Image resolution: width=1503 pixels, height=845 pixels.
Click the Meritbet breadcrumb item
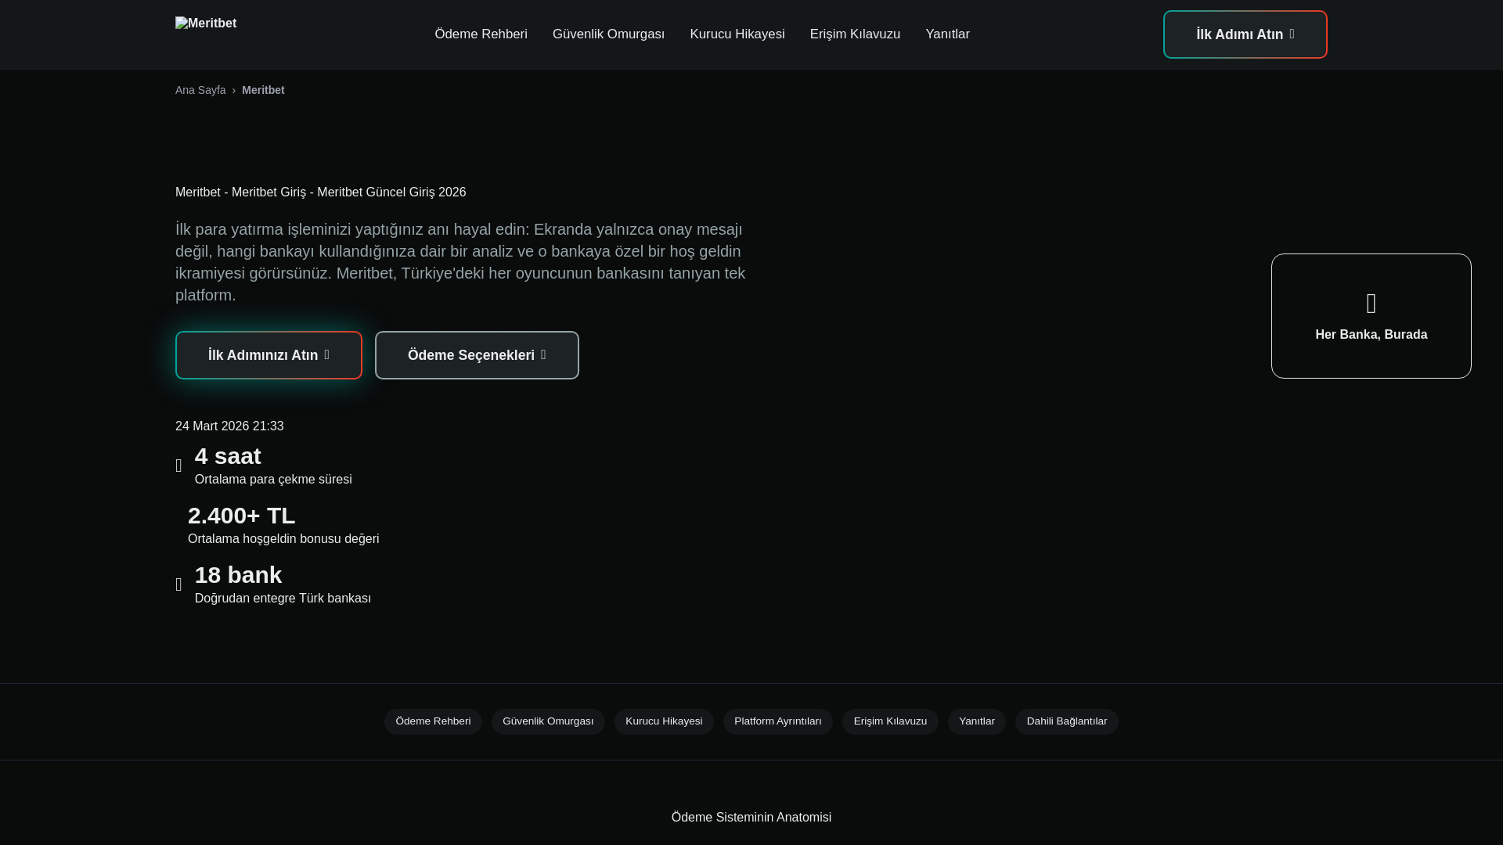coord(263,90)
